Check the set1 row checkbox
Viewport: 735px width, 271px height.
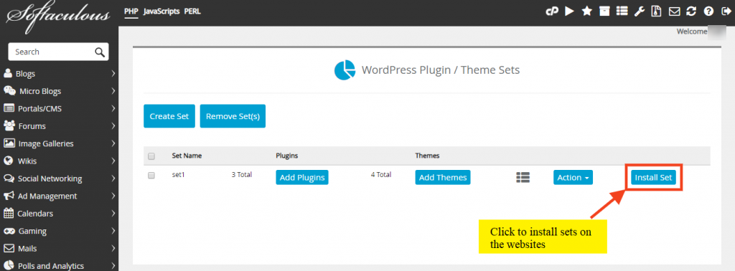151,176
